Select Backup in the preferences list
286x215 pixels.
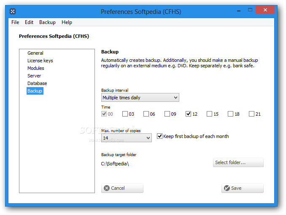[x=35, y=91]
